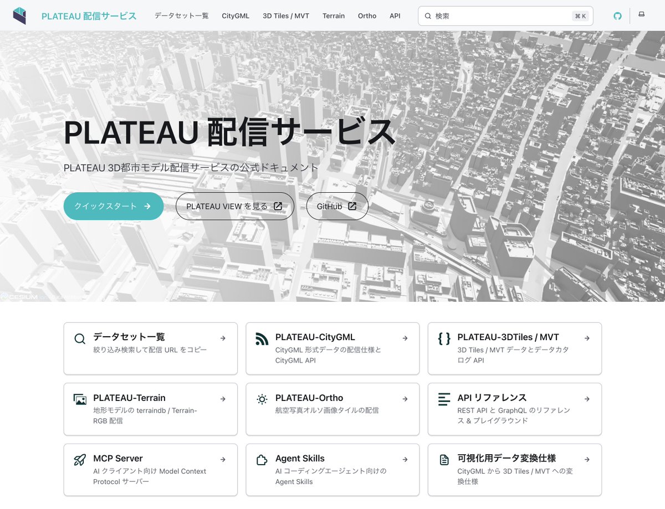The height and width of the screenshot is (509, 665).
Task: Click the PLATEAU 3D都市モデル配信サービスの公式ドキュメント subtitle
Action: click(191, 167)
